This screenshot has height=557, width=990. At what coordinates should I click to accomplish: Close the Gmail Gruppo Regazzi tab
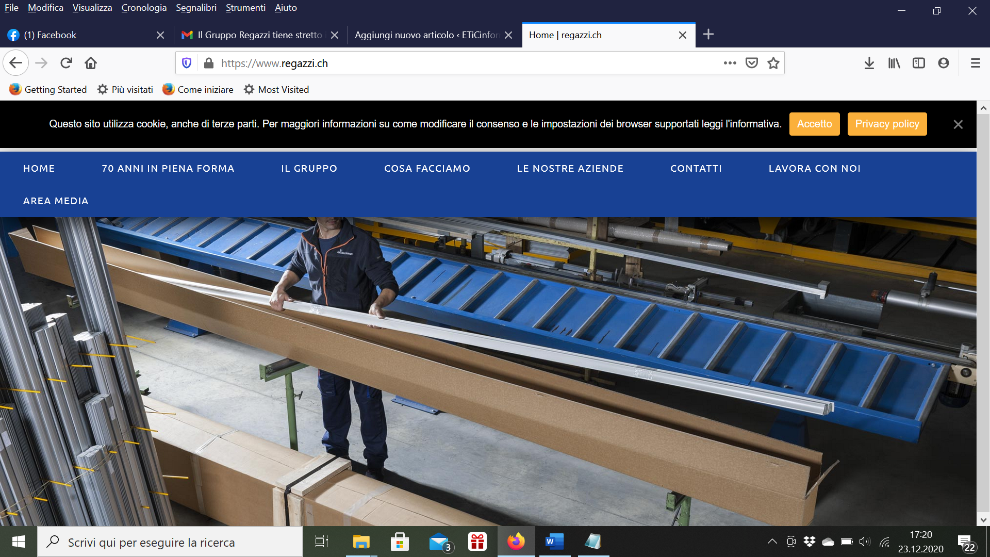(x=335, y=35)
